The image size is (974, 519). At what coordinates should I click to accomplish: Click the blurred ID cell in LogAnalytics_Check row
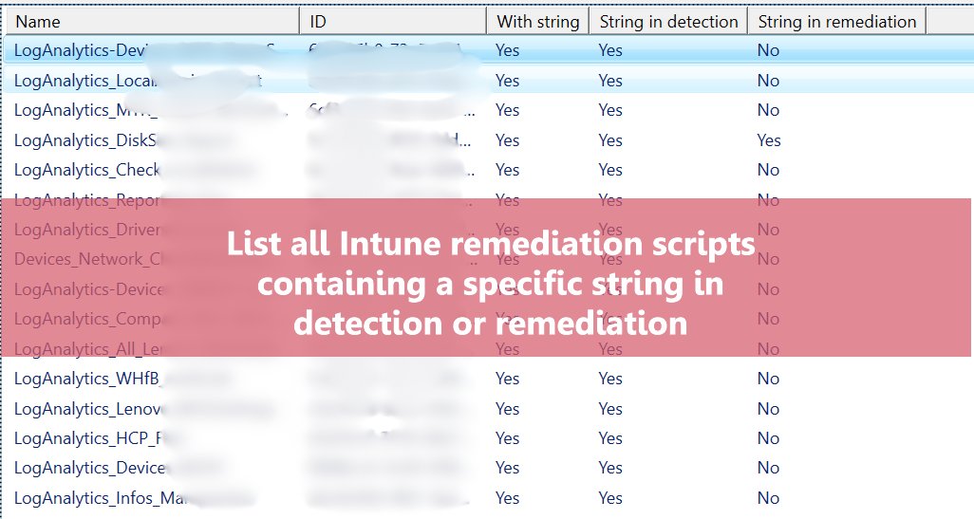tap(391, 170)
